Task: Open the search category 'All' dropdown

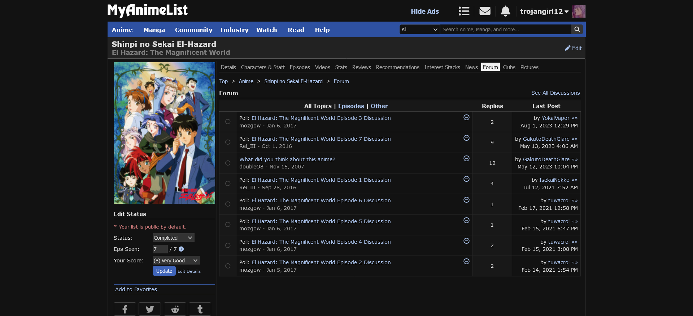Action: (x=420, y=30)
